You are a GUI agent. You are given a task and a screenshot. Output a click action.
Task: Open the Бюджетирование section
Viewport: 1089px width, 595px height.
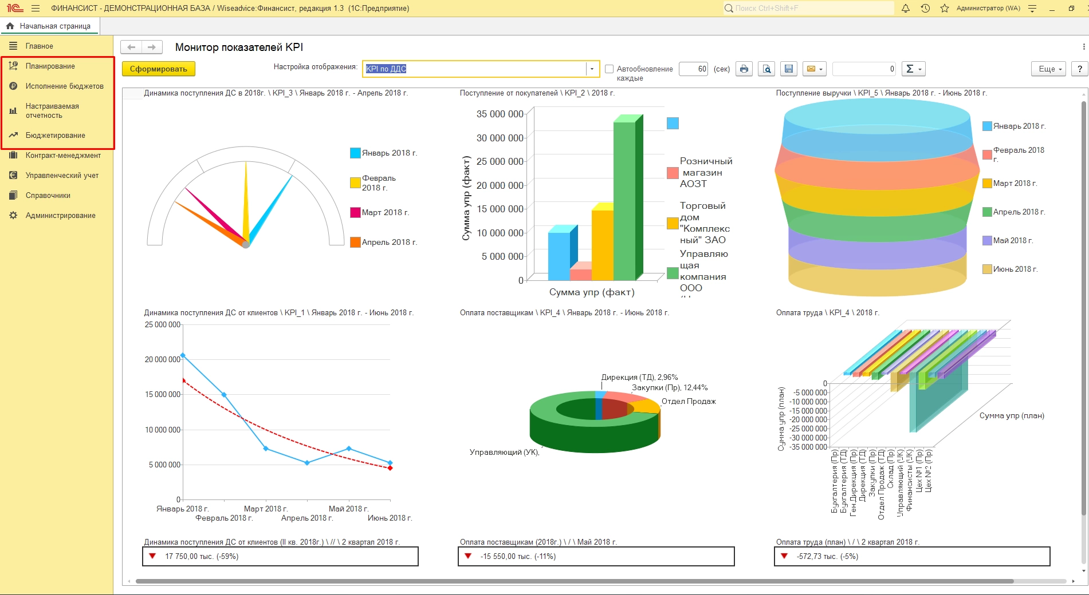55,136
